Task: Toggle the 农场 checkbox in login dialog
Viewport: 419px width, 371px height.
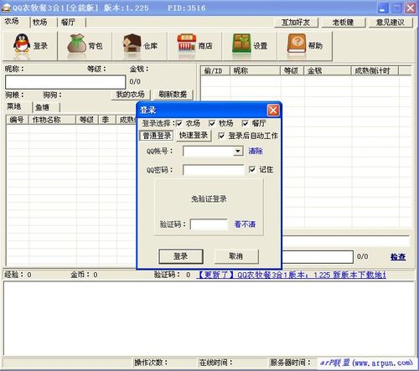Action: (x=179, y=123)
